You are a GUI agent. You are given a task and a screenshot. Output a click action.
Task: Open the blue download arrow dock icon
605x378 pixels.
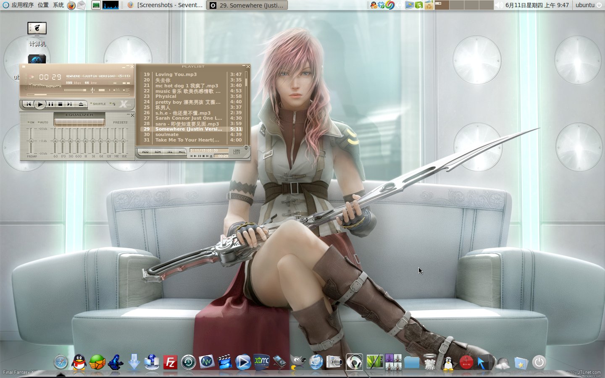134,362
